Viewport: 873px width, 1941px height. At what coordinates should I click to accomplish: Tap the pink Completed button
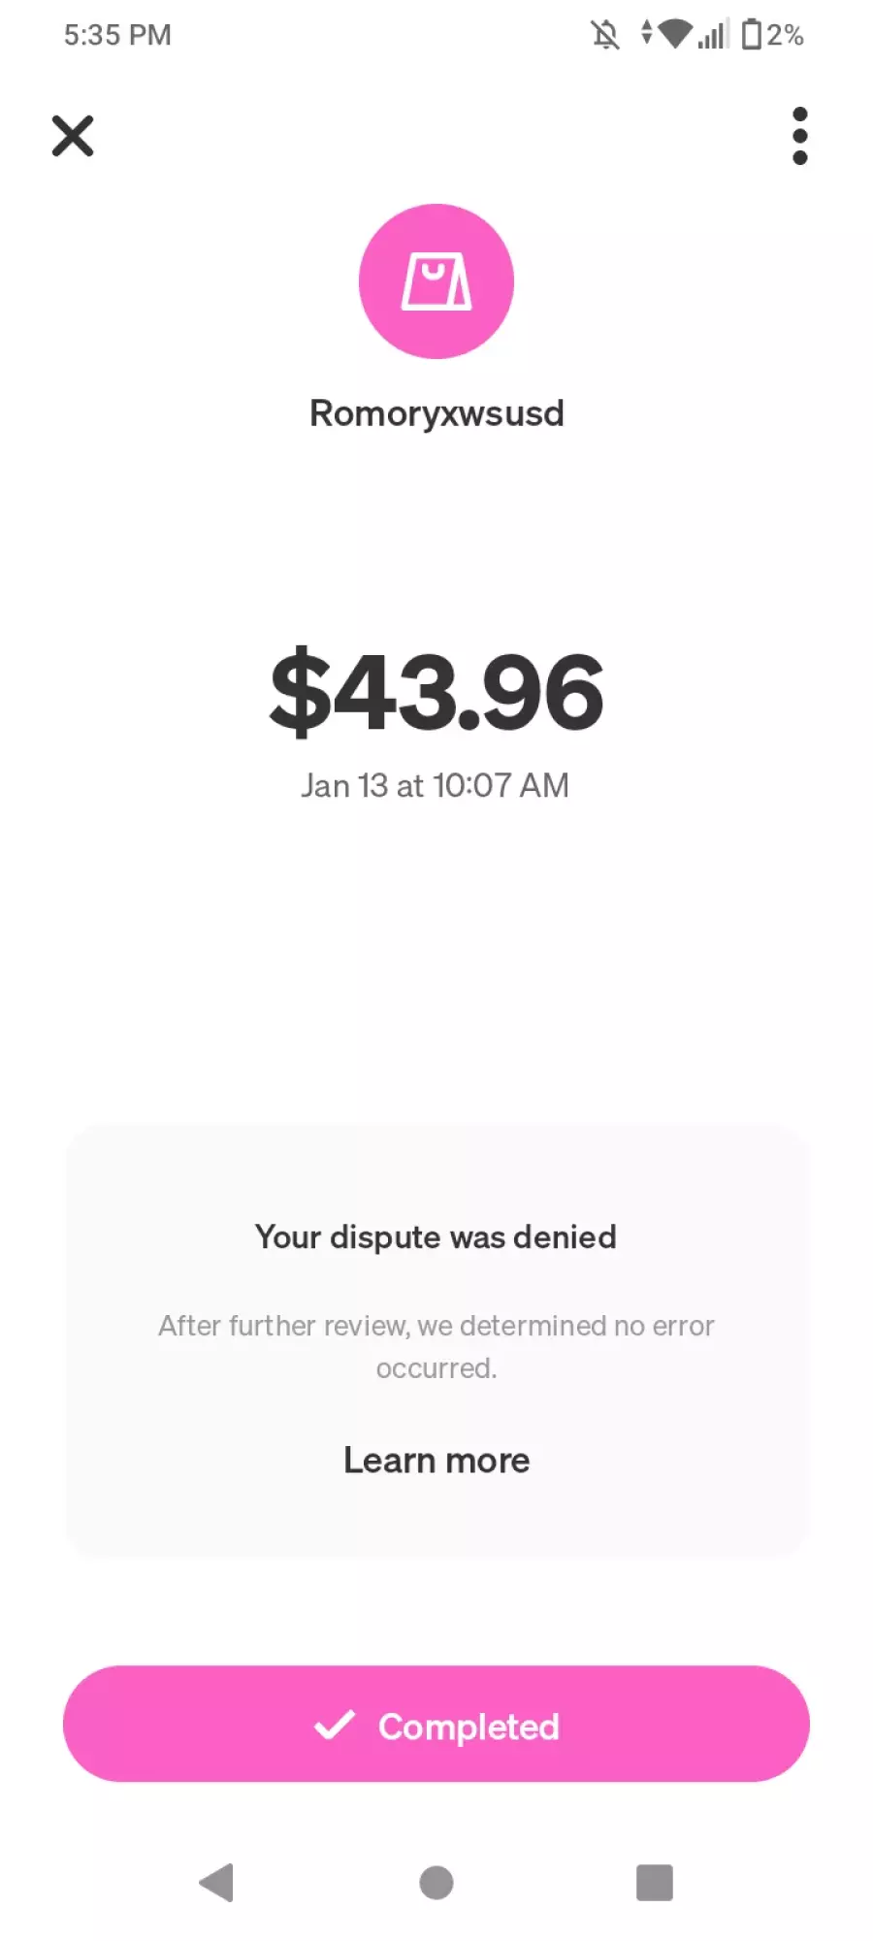coord(436,1725)
